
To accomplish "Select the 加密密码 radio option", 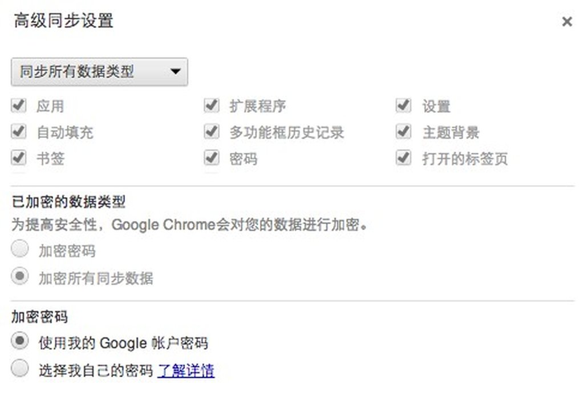I will pos(20,250).
